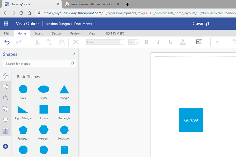Click the search magnifier in Shapes panel
236x157 pixels.
click(x=72, y=63)
